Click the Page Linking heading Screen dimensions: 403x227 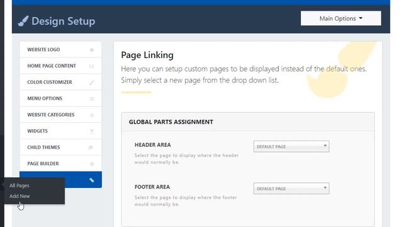point(147,55)
